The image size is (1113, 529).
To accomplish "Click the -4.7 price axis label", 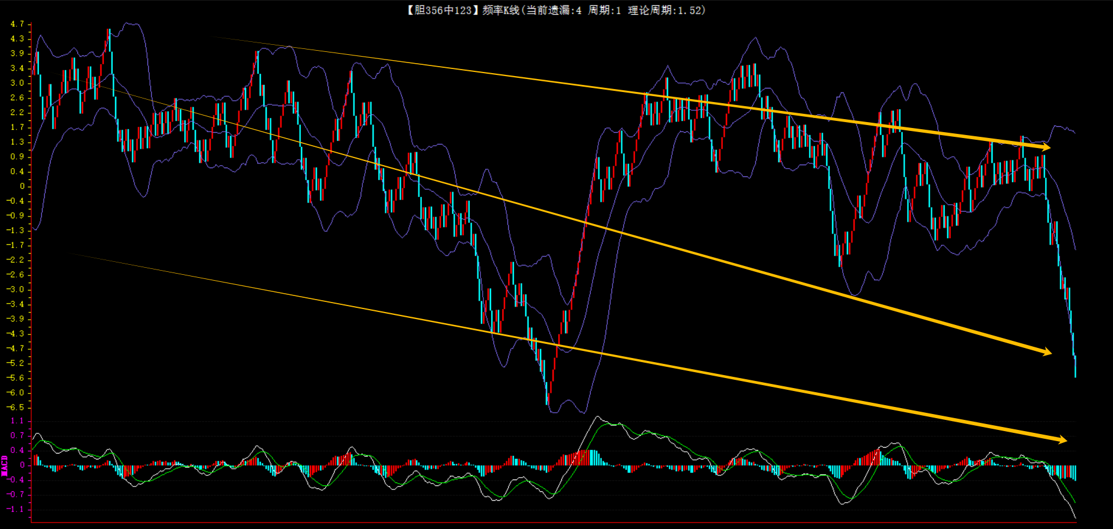I will (x=15, y=349).
